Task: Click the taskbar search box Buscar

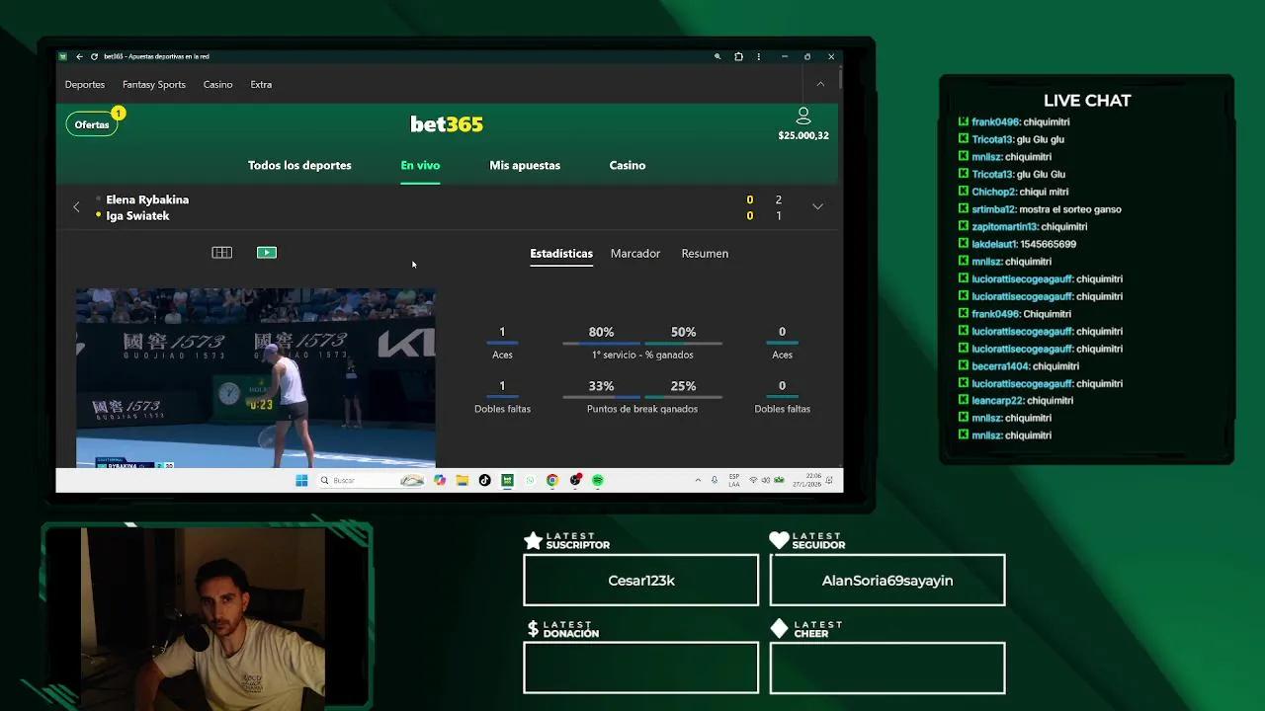Action: (356, 480)
